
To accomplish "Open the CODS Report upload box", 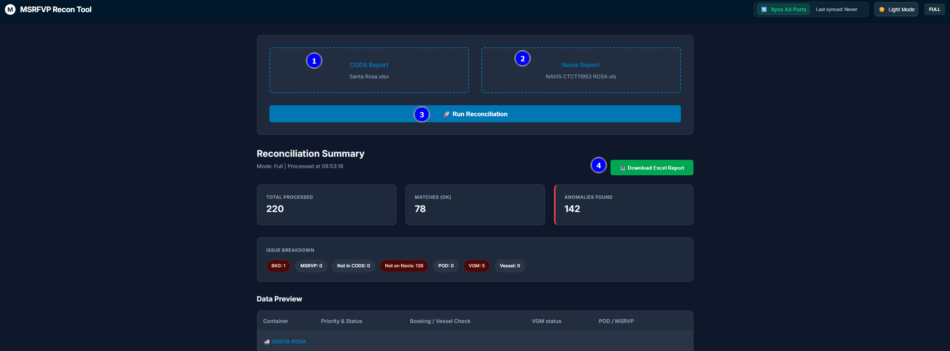I will click(369, 70).
